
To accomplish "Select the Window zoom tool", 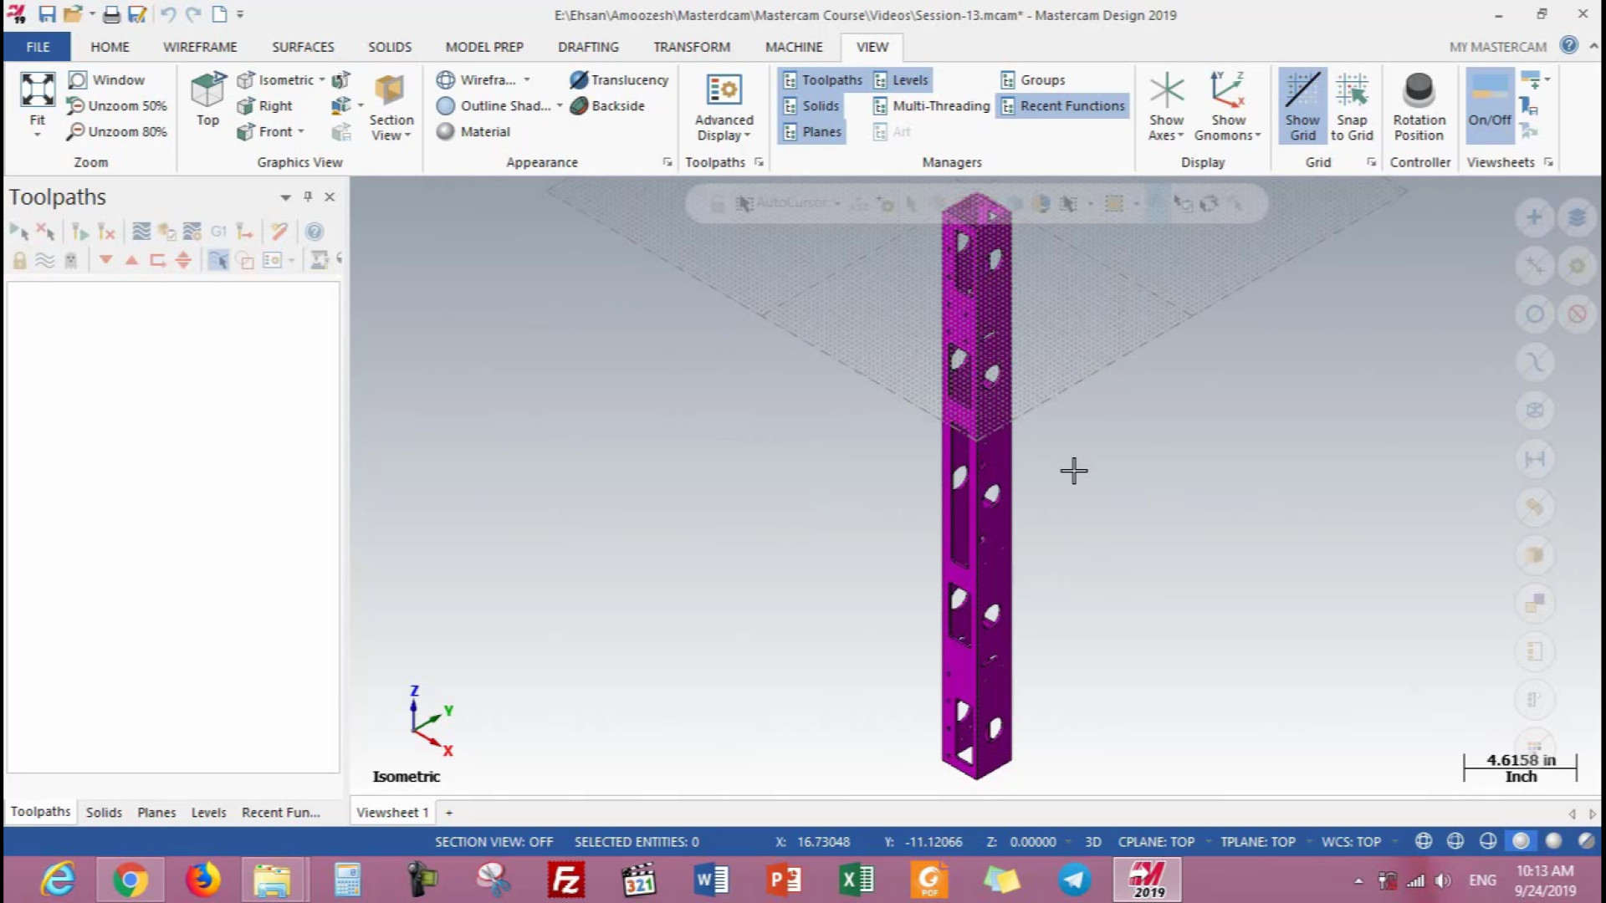I will click(x=106, y=79).
